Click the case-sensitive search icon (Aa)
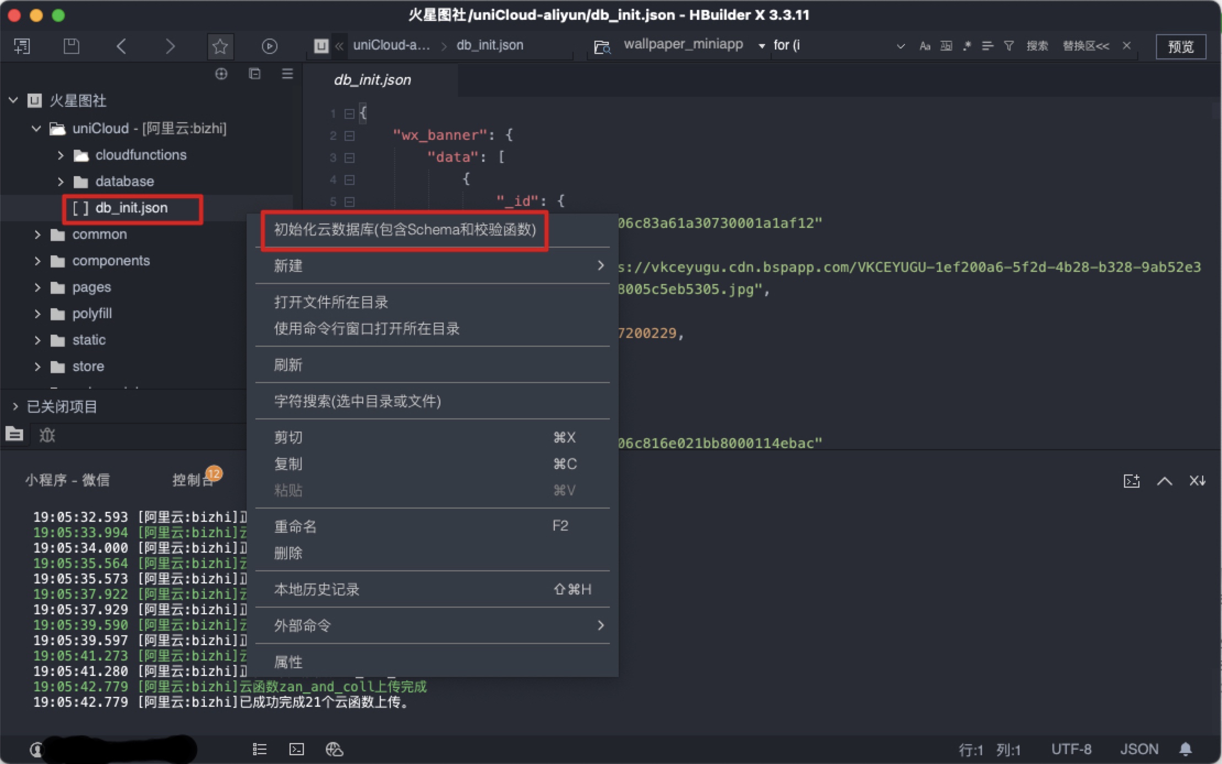Image resolution: width=1222 pixels, height=764 pixels. (x=925, y=46)
